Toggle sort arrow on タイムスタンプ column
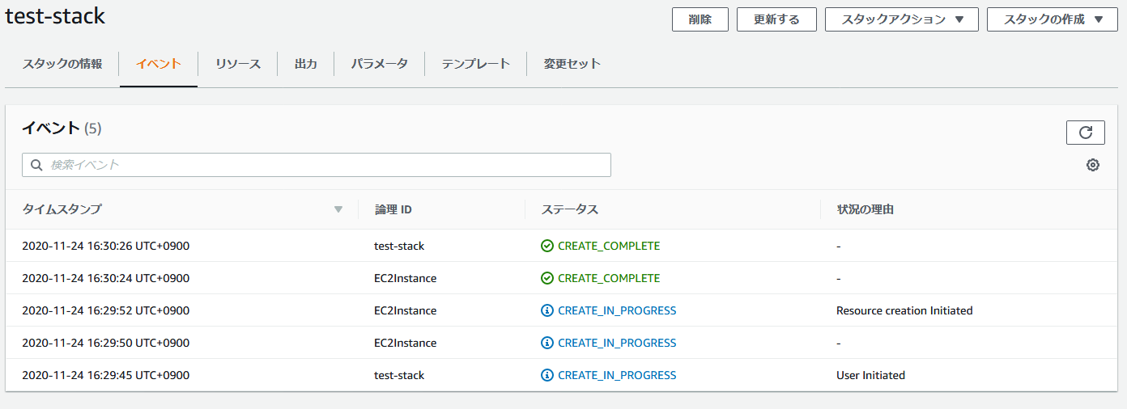1127x409 pixels. [338, 209]
